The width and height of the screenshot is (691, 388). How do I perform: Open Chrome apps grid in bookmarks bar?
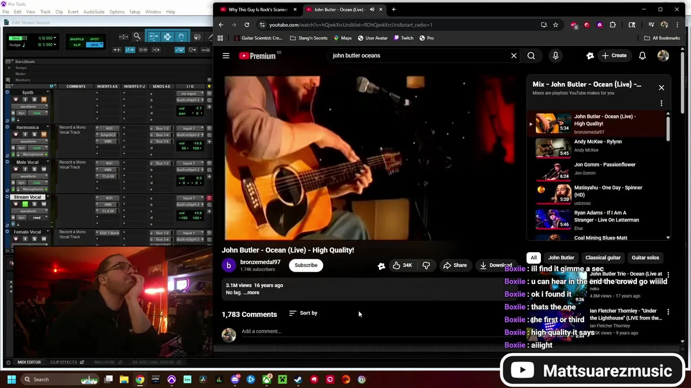click(x=220, y=38)
